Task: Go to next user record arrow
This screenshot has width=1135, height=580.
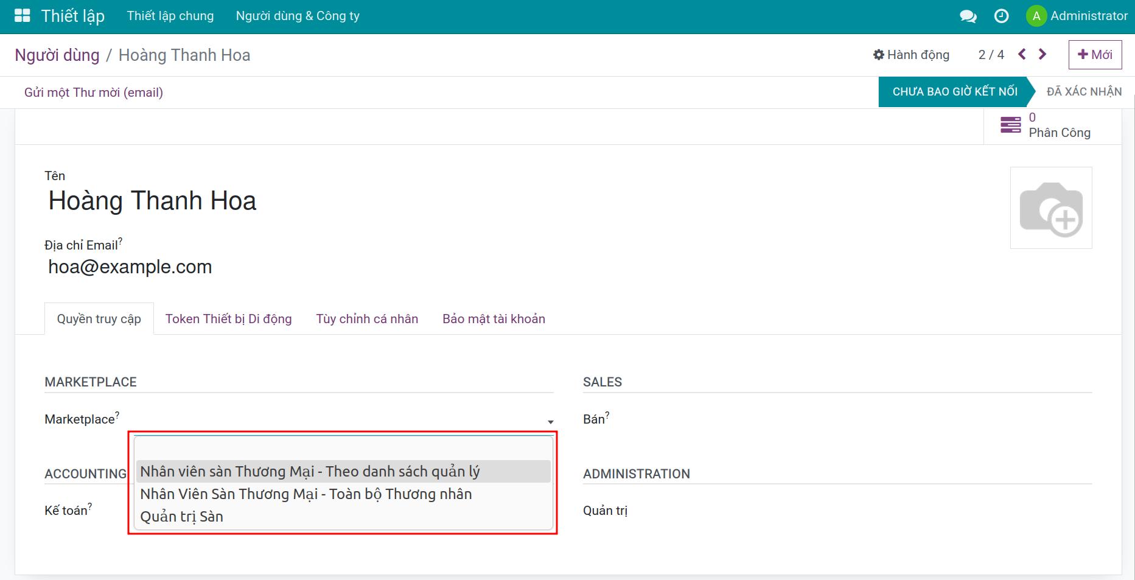Action: point(1042,55)
